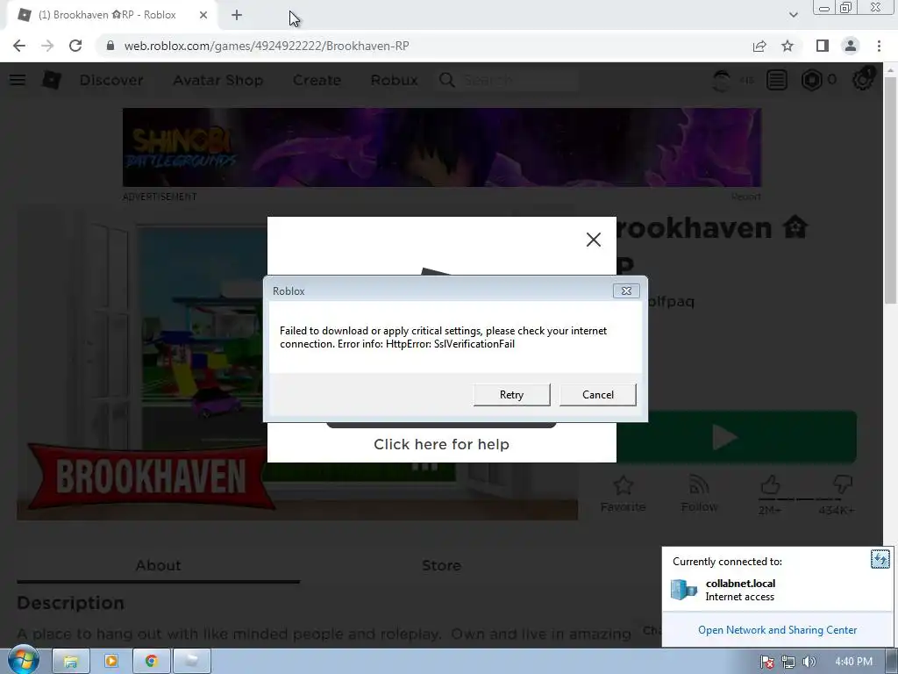Open the Roblox settings gear icon
This screenshot has height=674, width=898.
pos(863,80)
